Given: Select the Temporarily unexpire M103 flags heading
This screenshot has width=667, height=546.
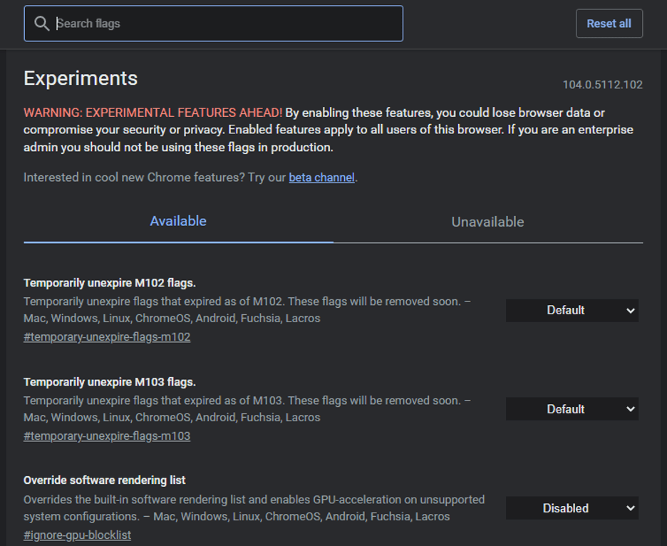Looking at the screenshot, I should [x=110, y=381].
